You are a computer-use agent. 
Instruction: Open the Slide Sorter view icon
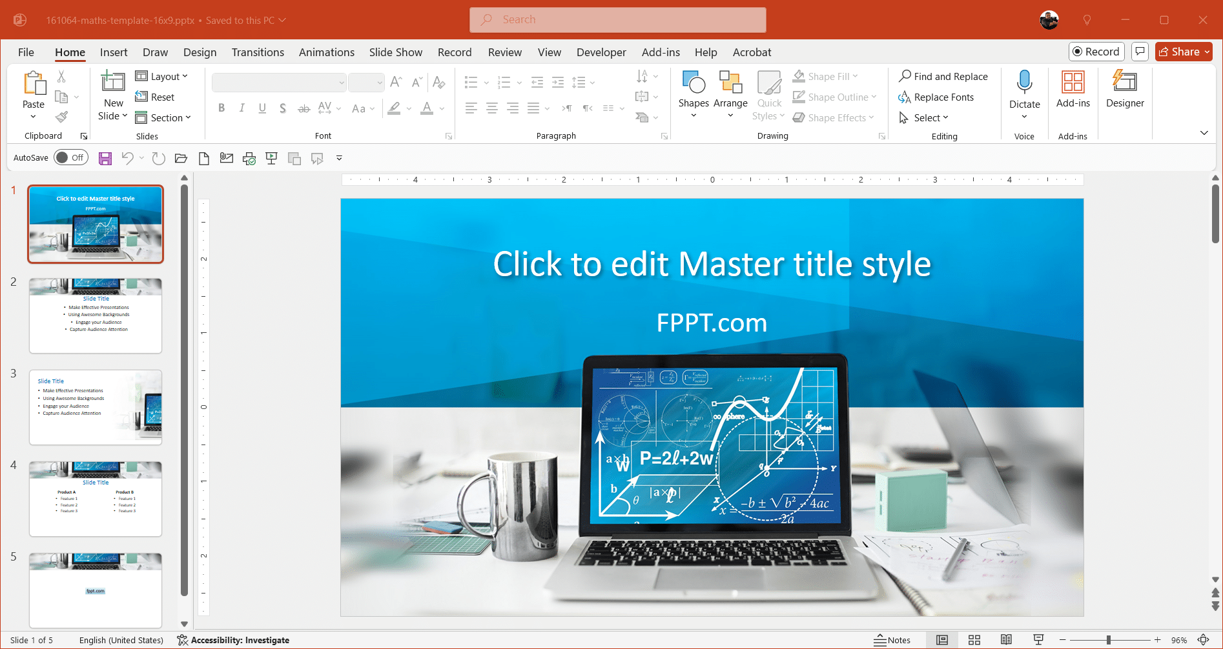point(974,640)
